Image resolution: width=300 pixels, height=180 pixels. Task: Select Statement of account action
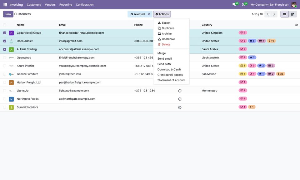pyautogui.click(x=171, y=80)
